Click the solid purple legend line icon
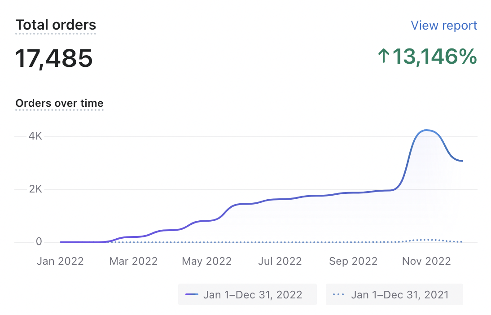Viewport: 491px width, 315px height. click(192, 295)
